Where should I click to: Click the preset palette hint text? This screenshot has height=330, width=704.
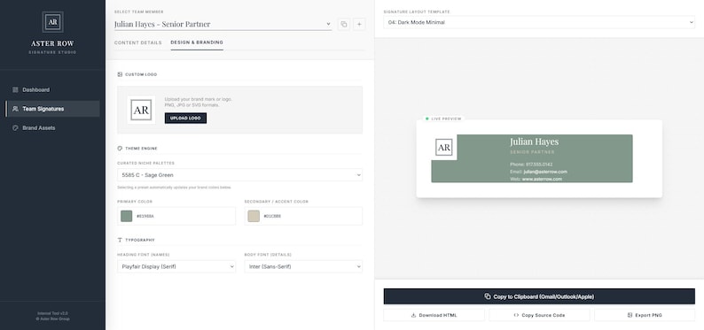(174, 188)
